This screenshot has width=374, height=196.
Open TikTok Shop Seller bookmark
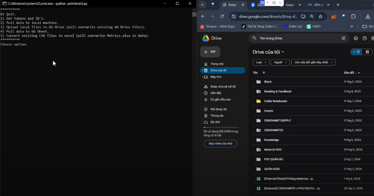point(260,26)
